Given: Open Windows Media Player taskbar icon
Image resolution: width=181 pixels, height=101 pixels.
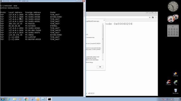Looking at the screenshot, I should (x=20, y=99).
